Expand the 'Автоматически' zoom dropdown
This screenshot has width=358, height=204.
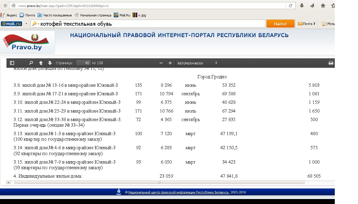pos(197,63)
